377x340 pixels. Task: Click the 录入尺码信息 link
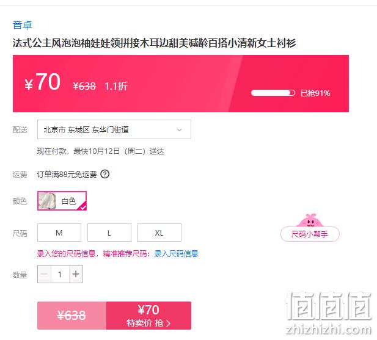click(176, 253)
